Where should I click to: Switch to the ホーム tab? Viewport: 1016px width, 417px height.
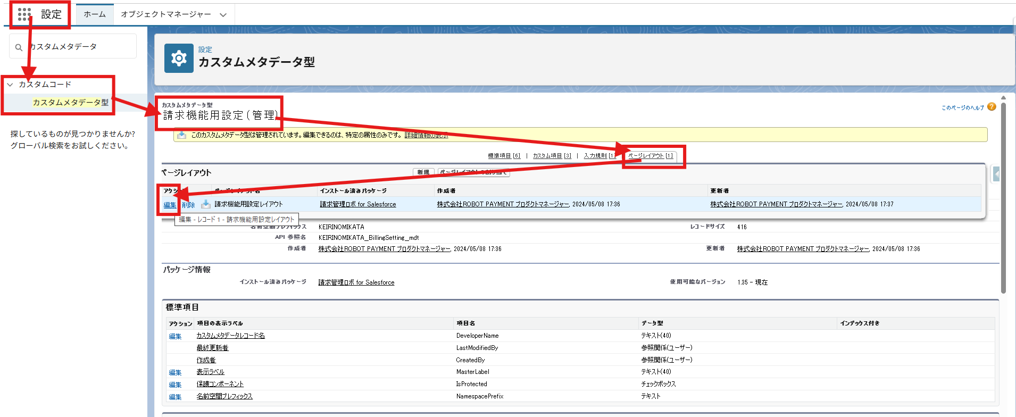[x=95, y=14]
